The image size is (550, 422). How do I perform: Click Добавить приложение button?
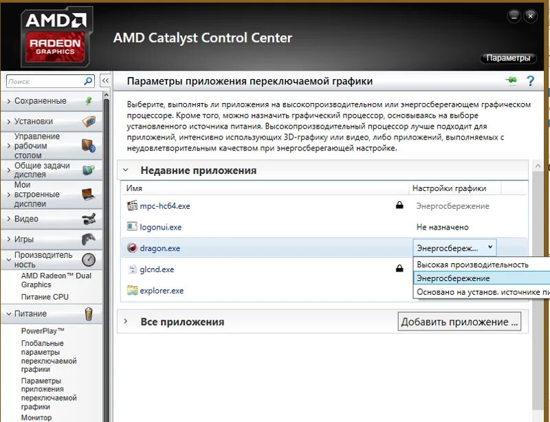[459, 322]
